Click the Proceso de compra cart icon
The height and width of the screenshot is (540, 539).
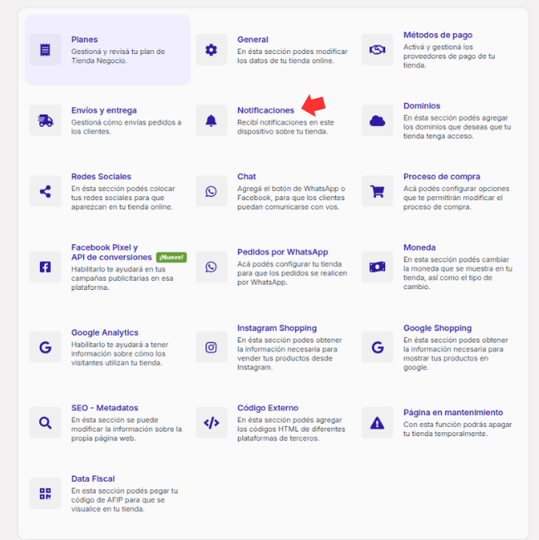pos(378,191)
